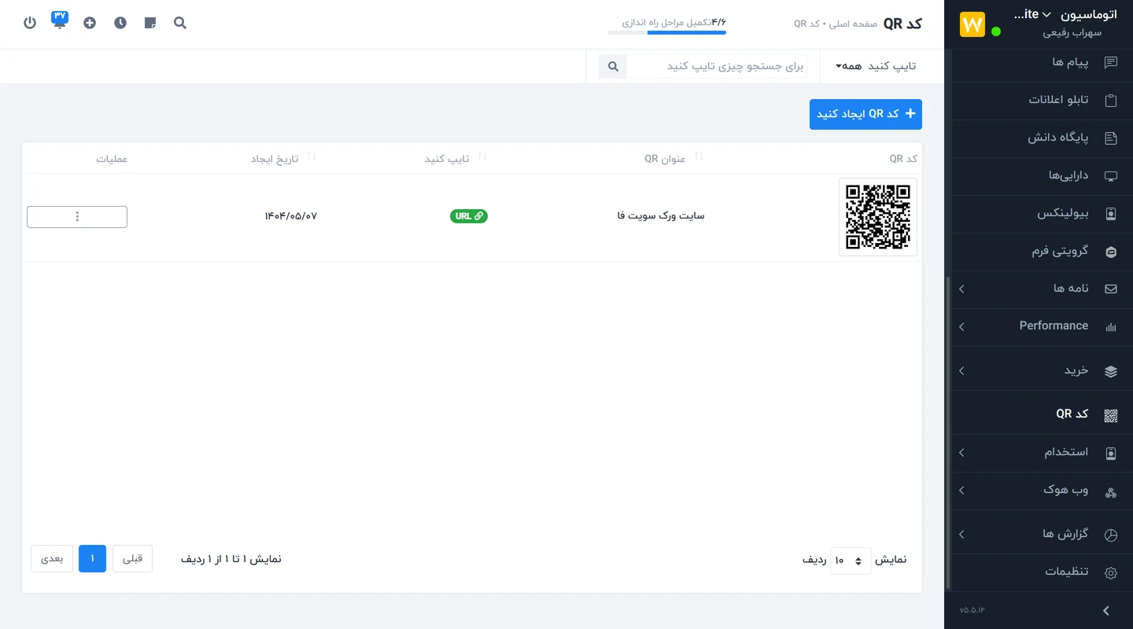Select page ۱ in pagination

(92, 559)
